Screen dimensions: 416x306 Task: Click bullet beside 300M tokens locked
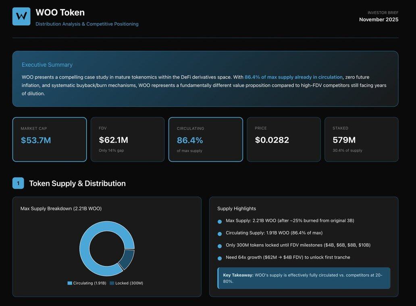220,246
